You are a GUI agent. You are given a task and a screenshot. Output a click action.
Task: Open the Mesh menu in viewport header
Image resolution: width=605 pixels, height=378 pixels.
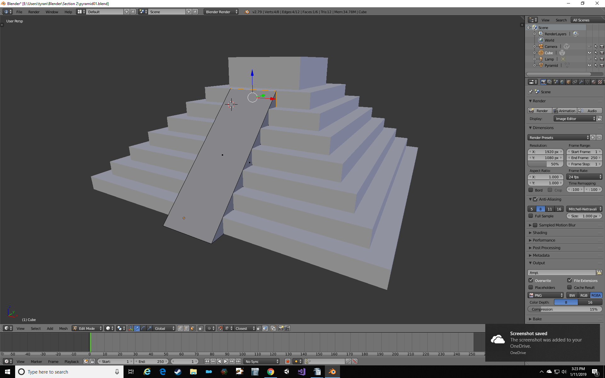pos(63,328)
